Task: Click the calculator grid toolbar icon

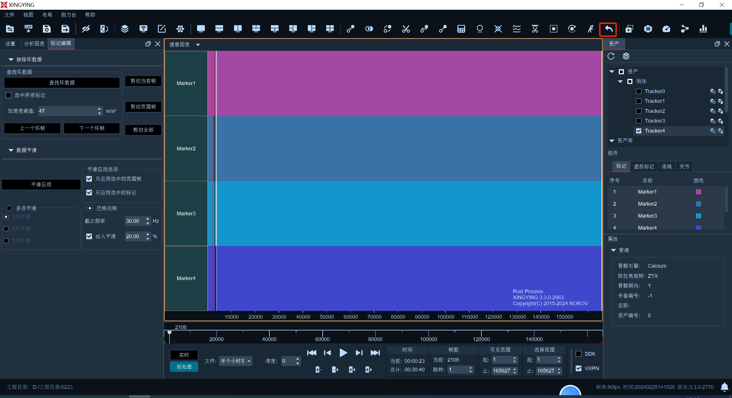Action: click(461, 29)
